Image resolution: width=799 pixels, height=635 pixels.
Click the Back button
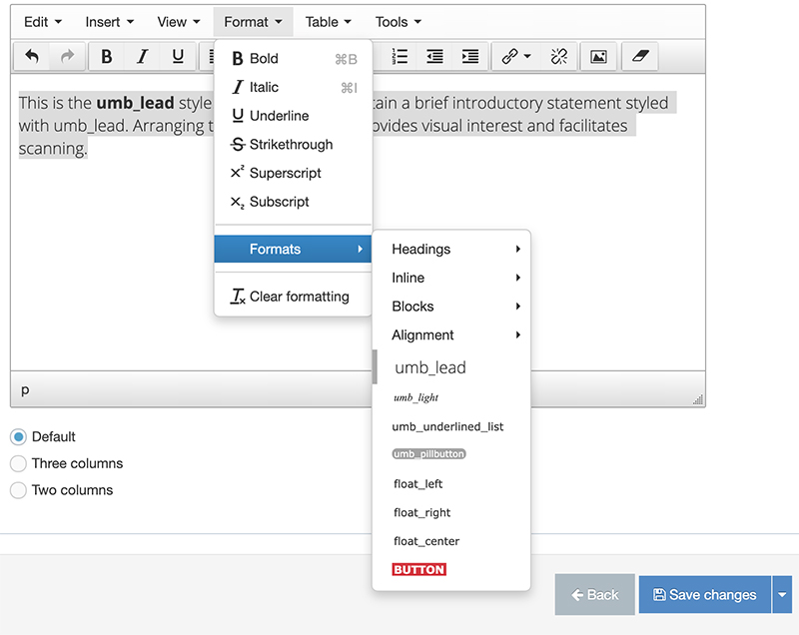(x=594, y=595)
